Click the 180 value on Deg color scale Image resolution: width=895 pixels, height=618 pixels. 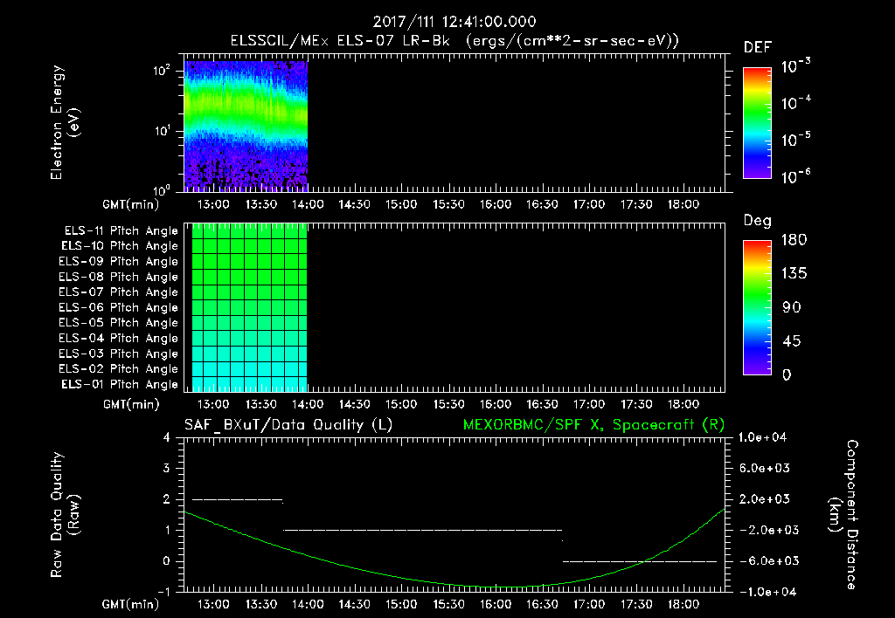[x=794, y=240]
